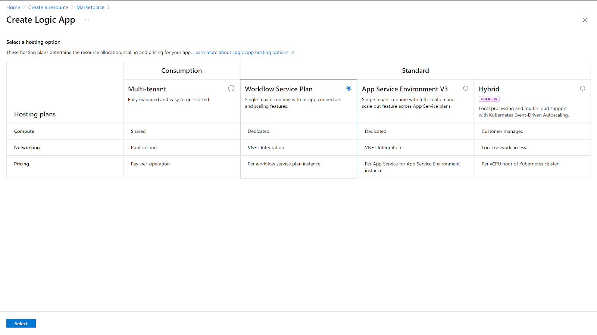The image size is (597, 335).
Task: Click the Select button
Action: [x=21, y=323]
